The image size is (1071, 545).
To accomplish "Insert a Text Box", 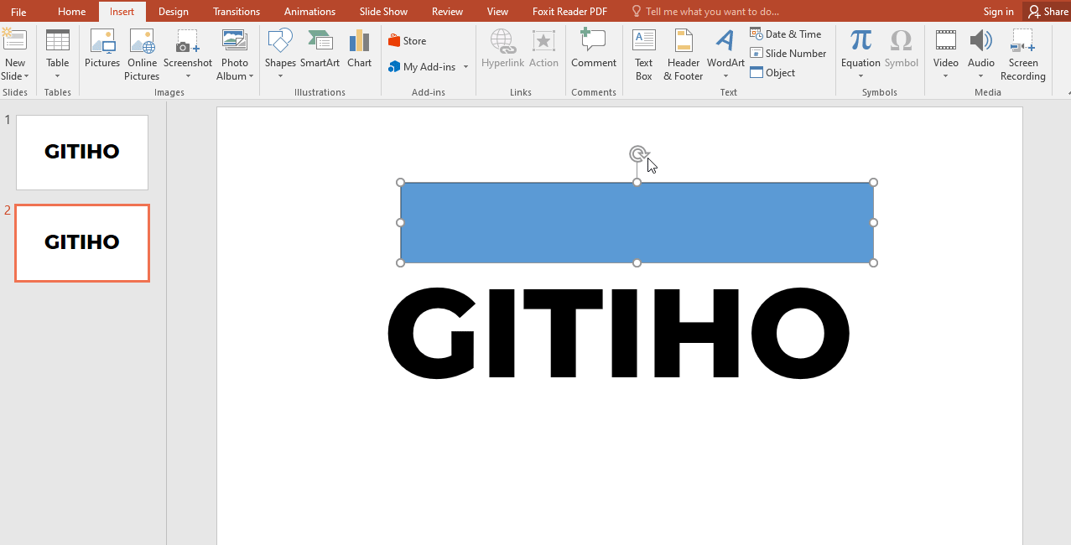I will (643, 52).
